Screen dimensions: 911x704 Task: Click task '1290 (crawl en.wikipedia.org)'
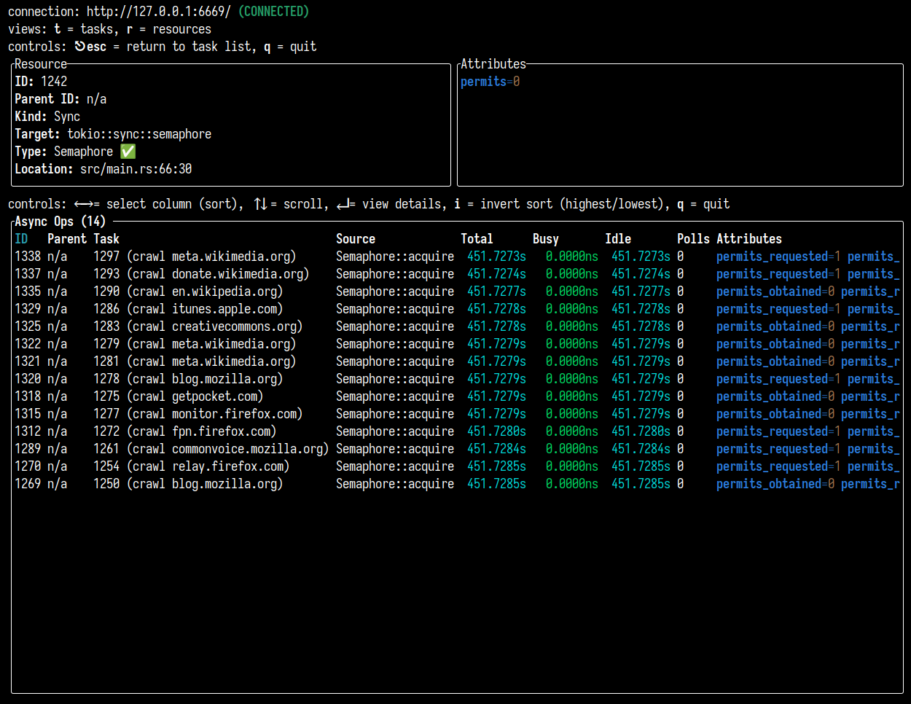(x=188, y=292)
